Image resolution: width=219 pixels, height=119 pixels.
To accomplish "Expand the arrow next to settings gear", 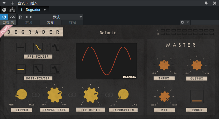I will click(188, 22).
